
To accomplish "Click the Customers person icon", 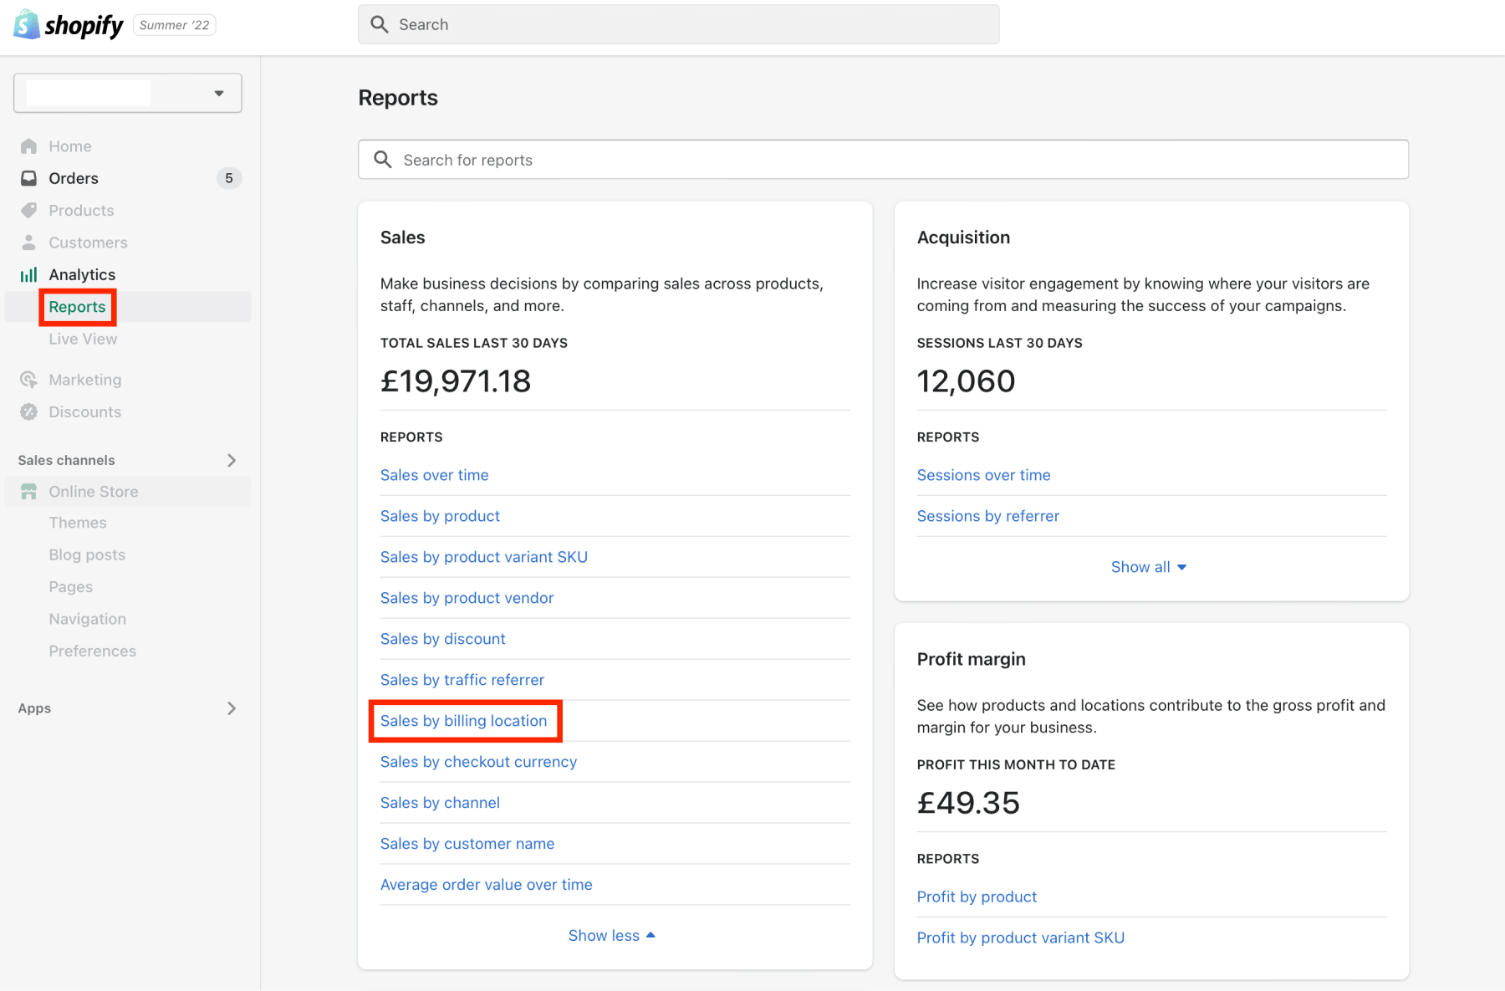I will click(29, 243).
